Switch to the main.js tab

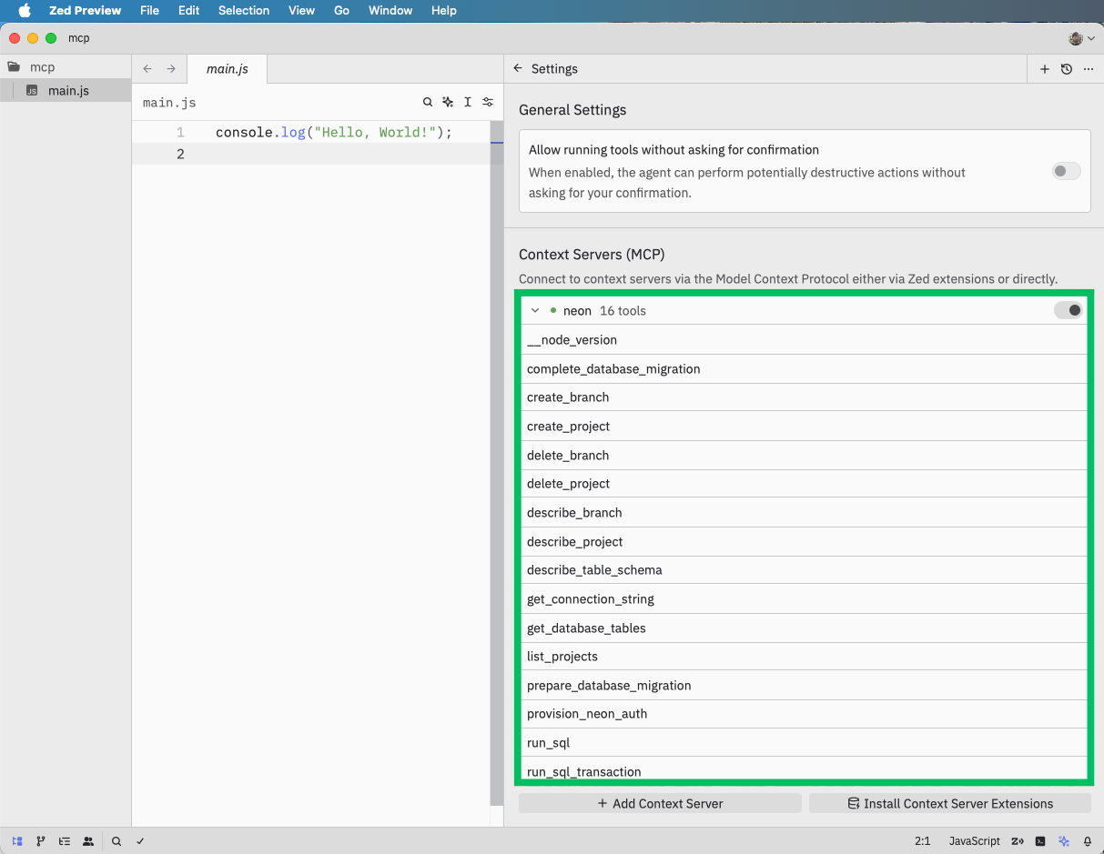point(227,69)
